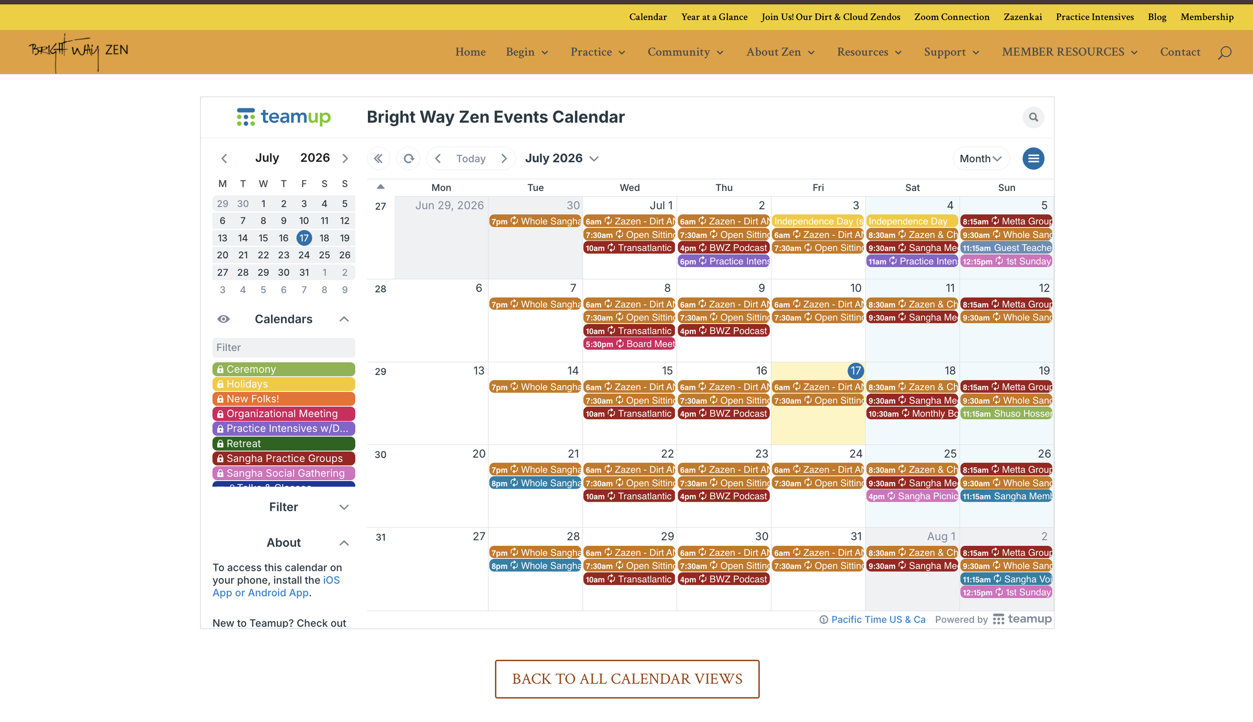Open 10:30am Monthly event on July 18
This screenshot has width=1253, height=722.
coord(912,414)
